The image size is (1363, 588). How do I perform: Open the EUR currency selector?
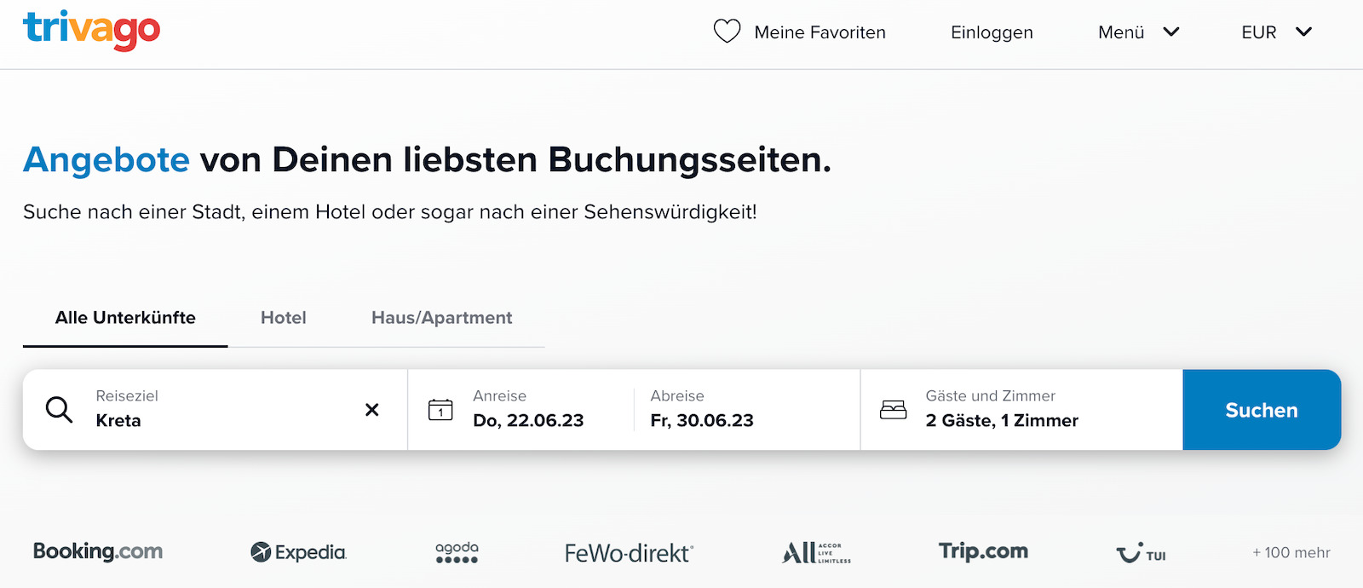tap(1275, 32)
